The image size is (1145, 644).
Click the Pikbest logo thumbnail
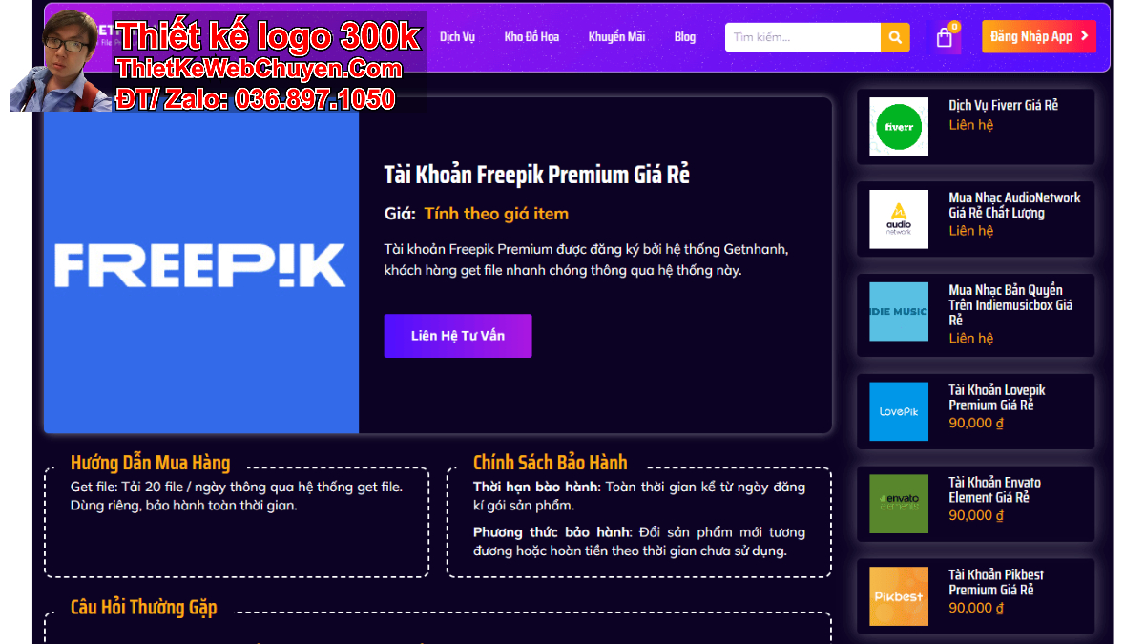coord(899,596)
